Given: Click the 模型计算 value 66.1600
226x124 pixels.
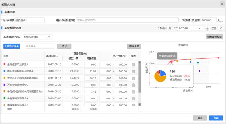Looking at the screenshot, I should 75,78.
